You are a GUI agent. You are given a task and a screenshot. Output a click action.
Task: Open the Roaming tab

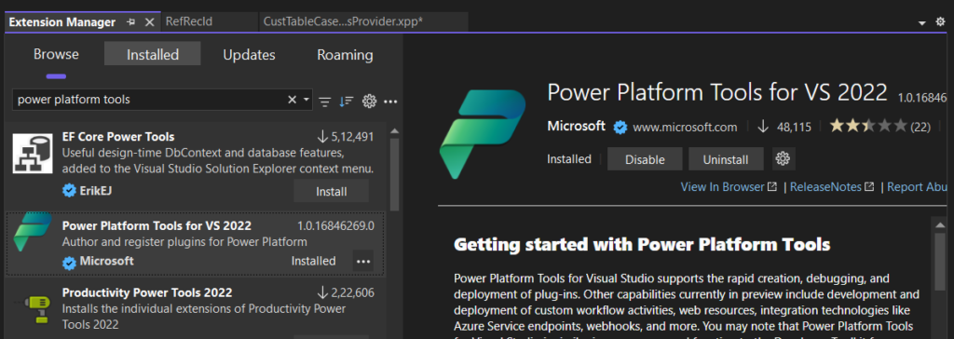345,54
